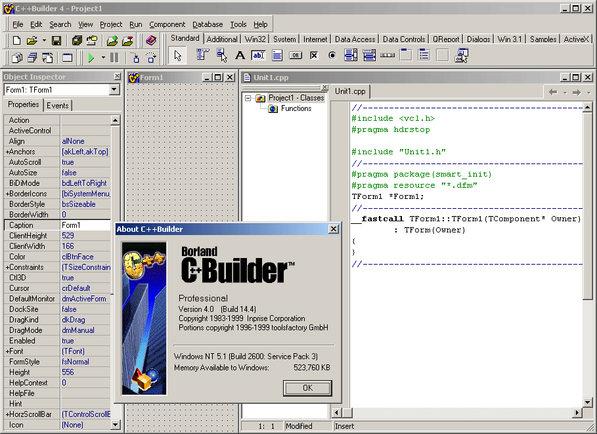Open the File menu
This screenshot has height=434, width=597.
click(18, 24)
